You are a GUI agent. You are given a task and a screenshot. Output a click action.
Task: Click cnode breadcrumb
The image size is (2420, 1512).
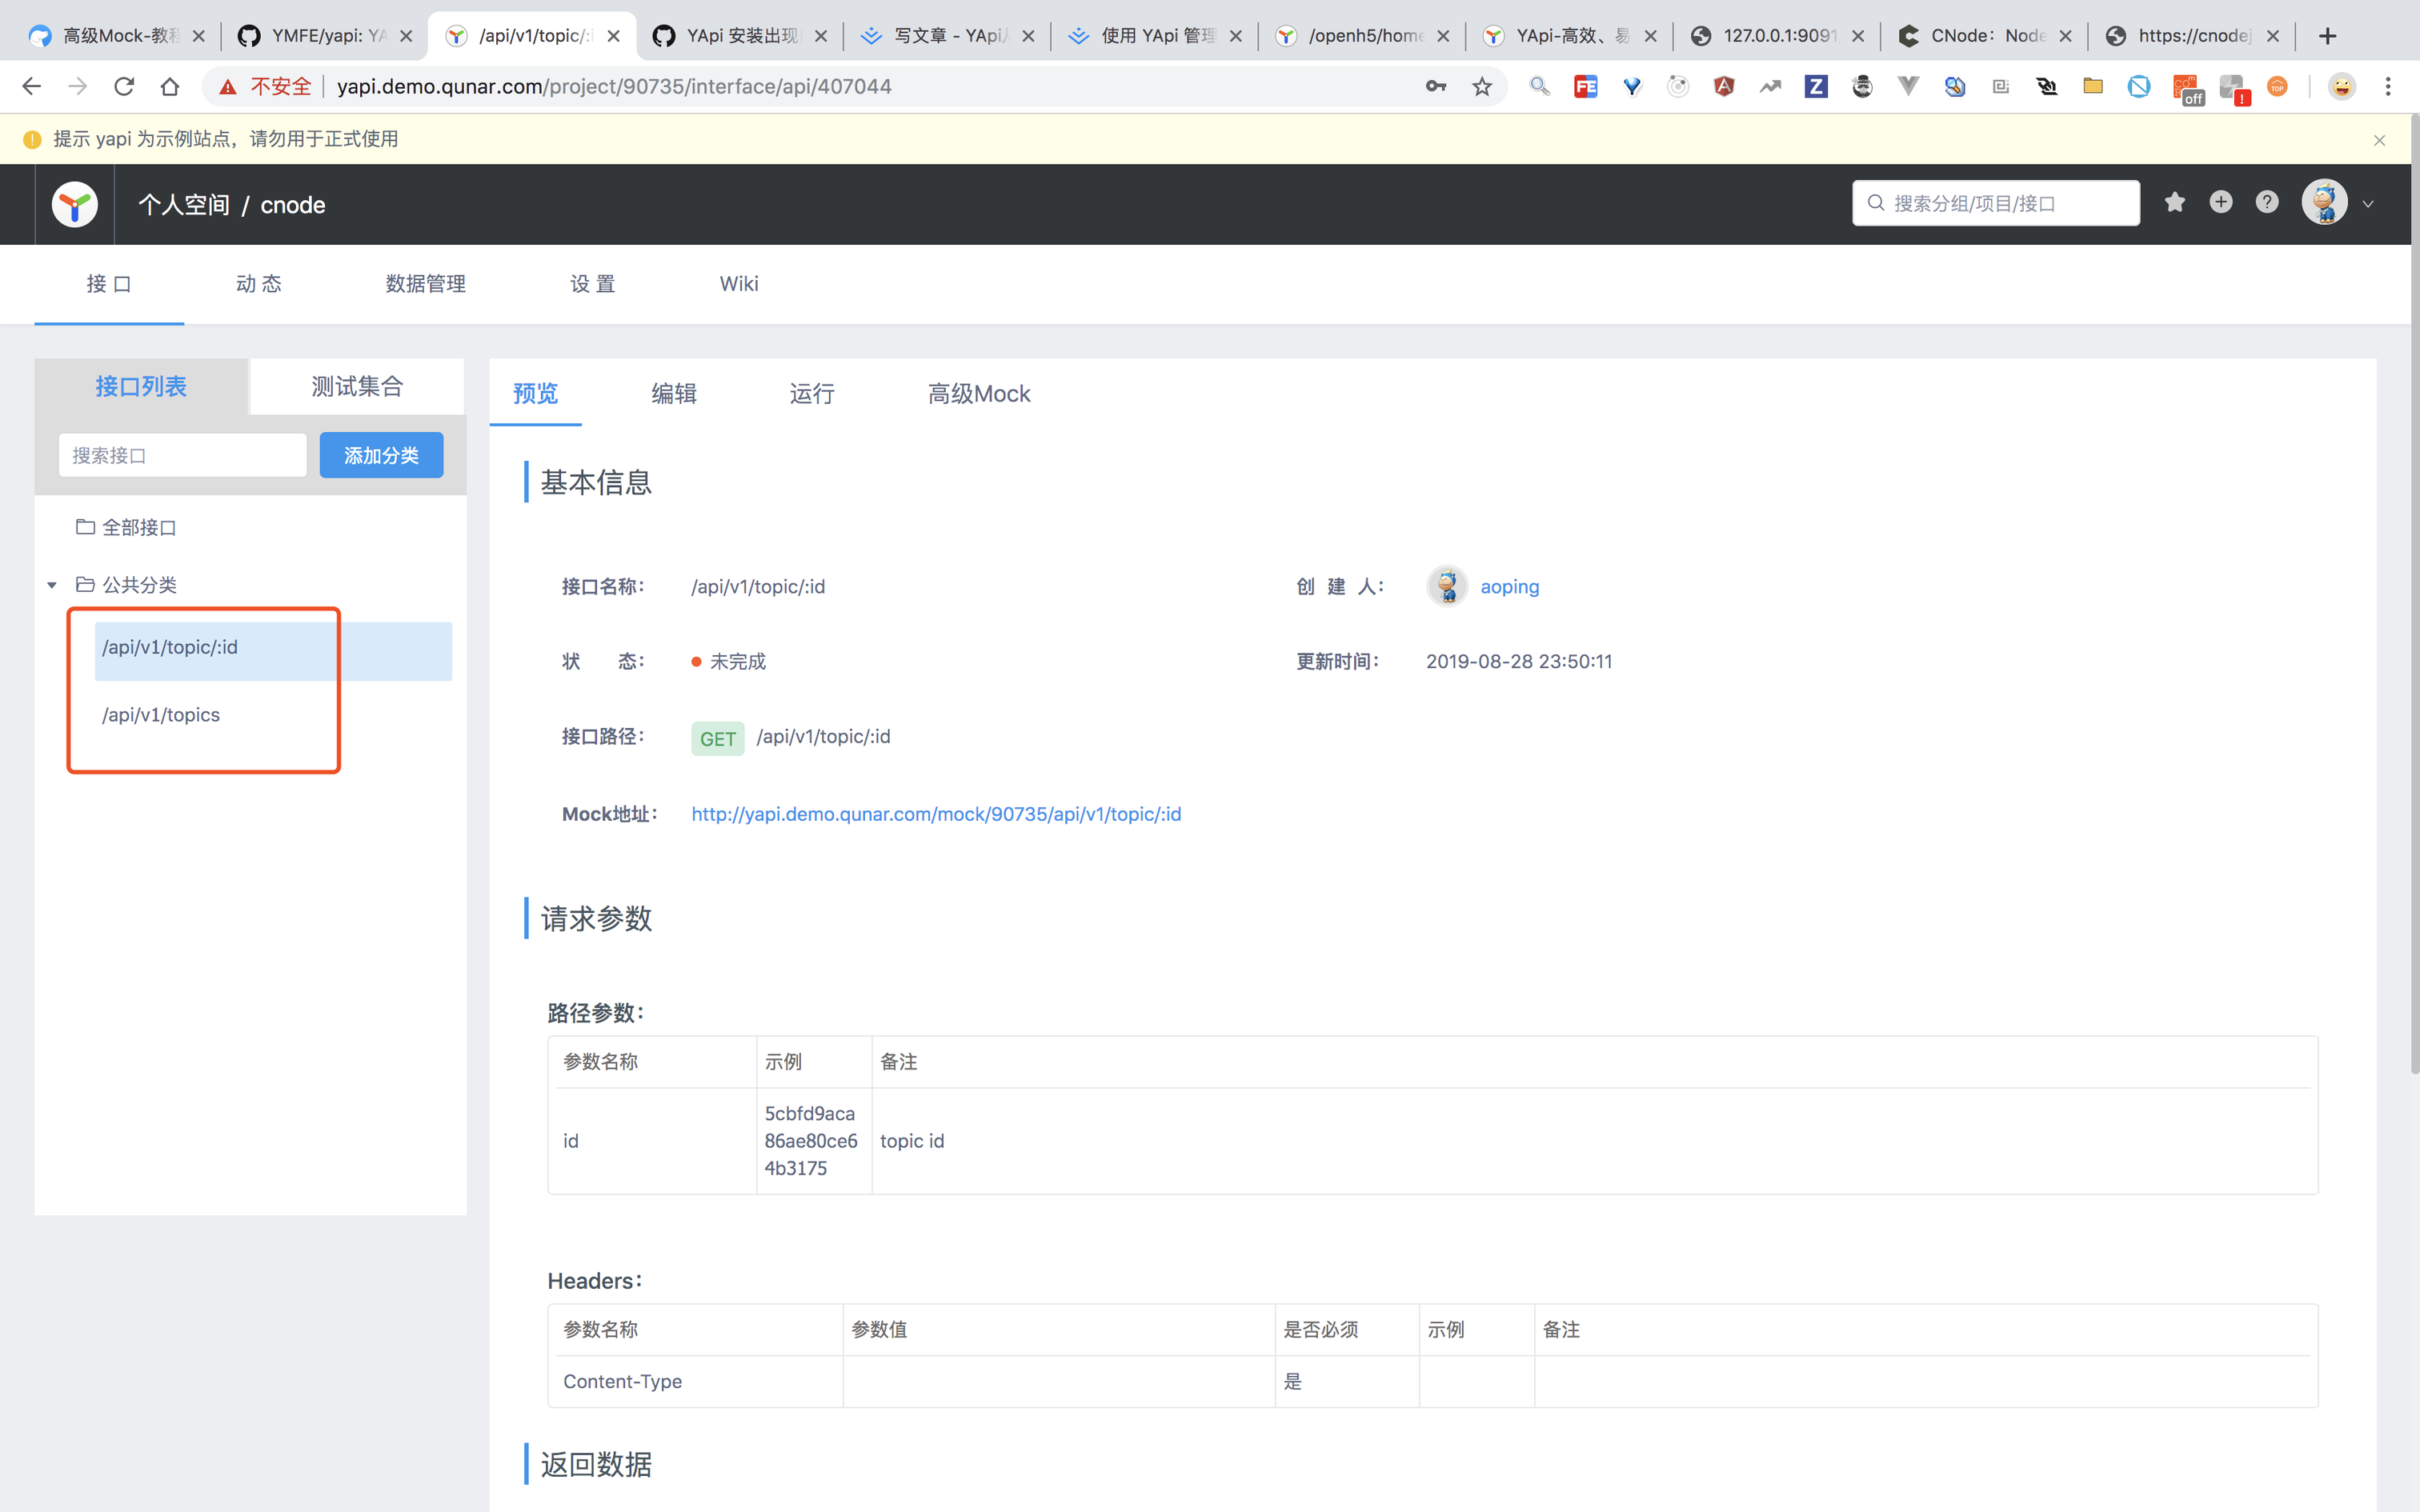293,205
